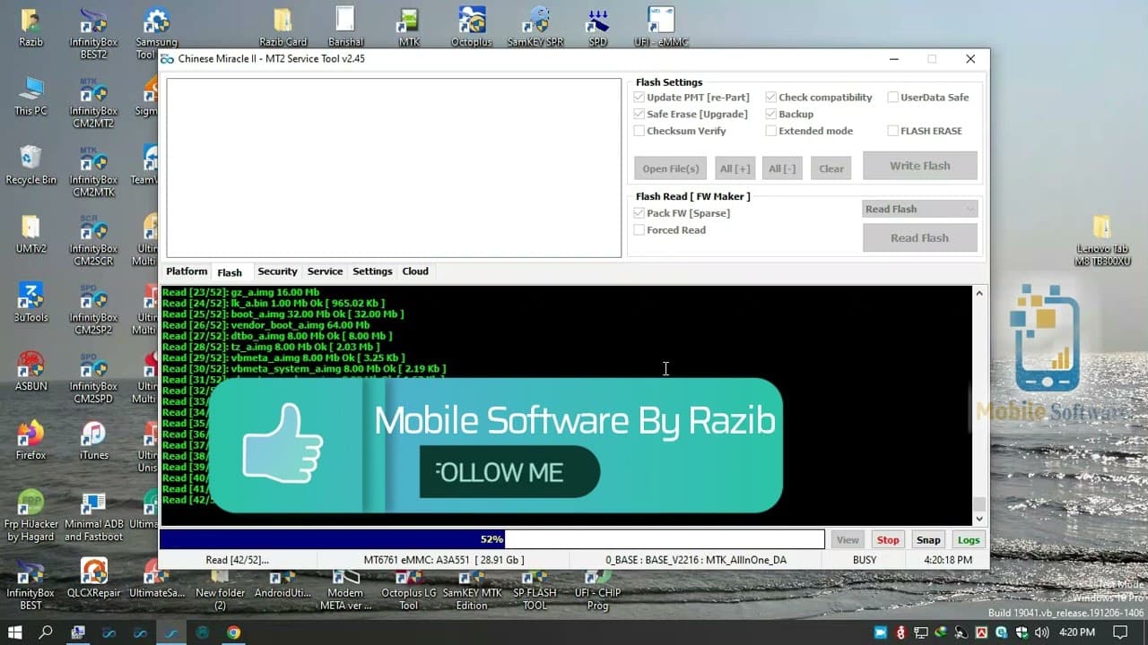Enable Extended mode checkbox
The height and width of the screenshot is (645, 1148).
pyautogui.click(x=809, y=131)
